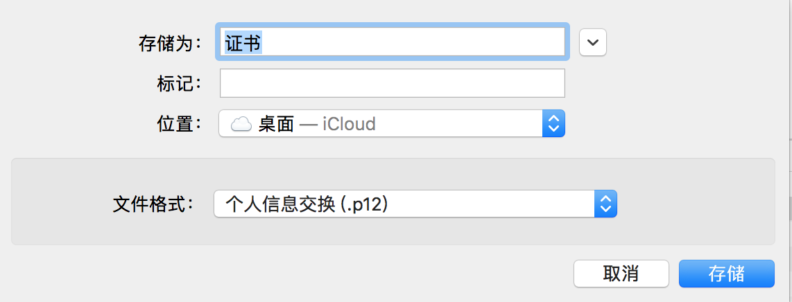
Task: Click the gray iCloud text in location
Action: click(x=349, y=123)
